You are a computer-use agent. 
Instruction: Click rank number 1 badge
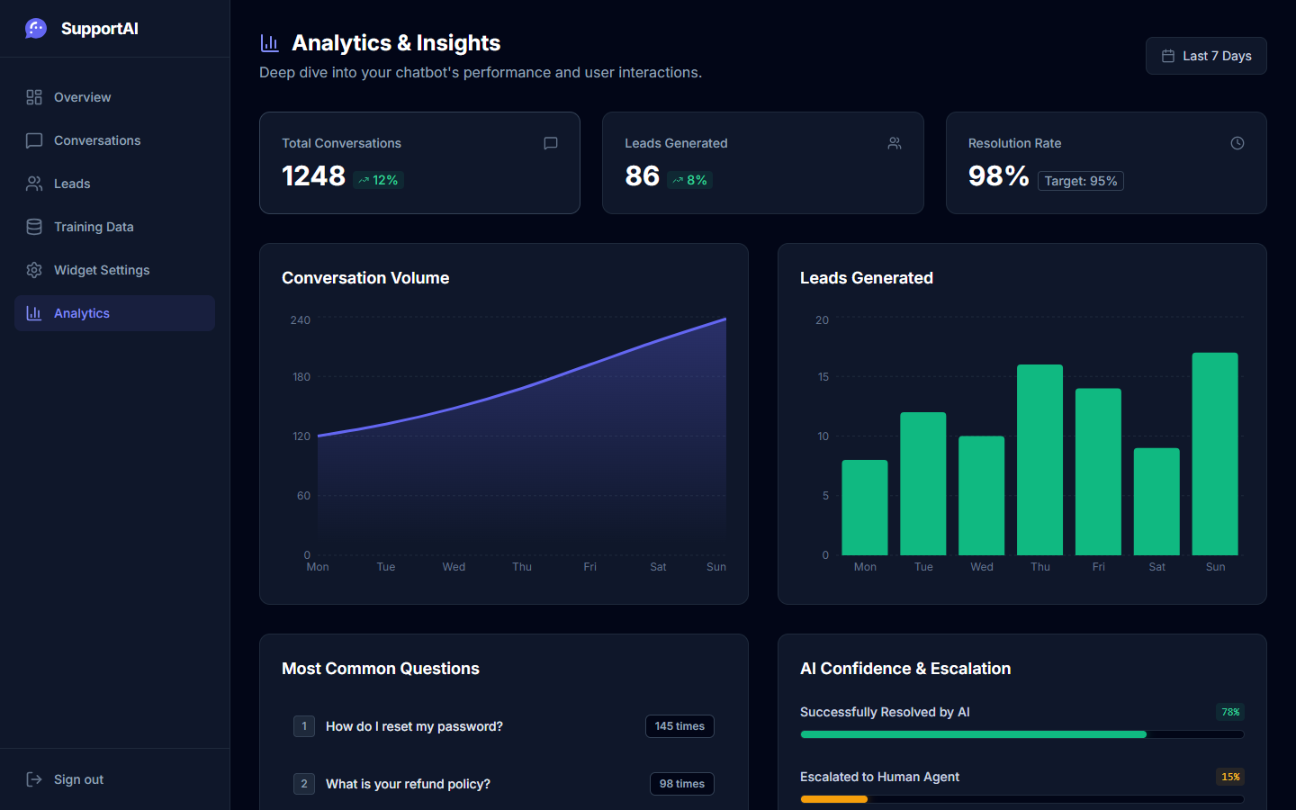pos(304,726)
